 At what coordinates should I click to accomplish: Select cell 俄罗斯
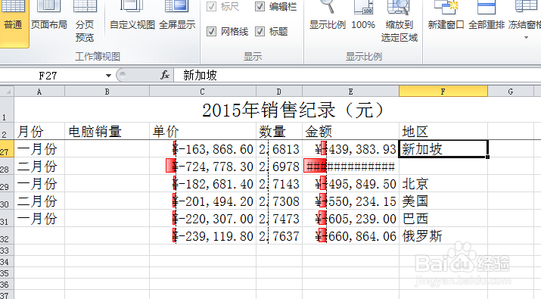443,236
